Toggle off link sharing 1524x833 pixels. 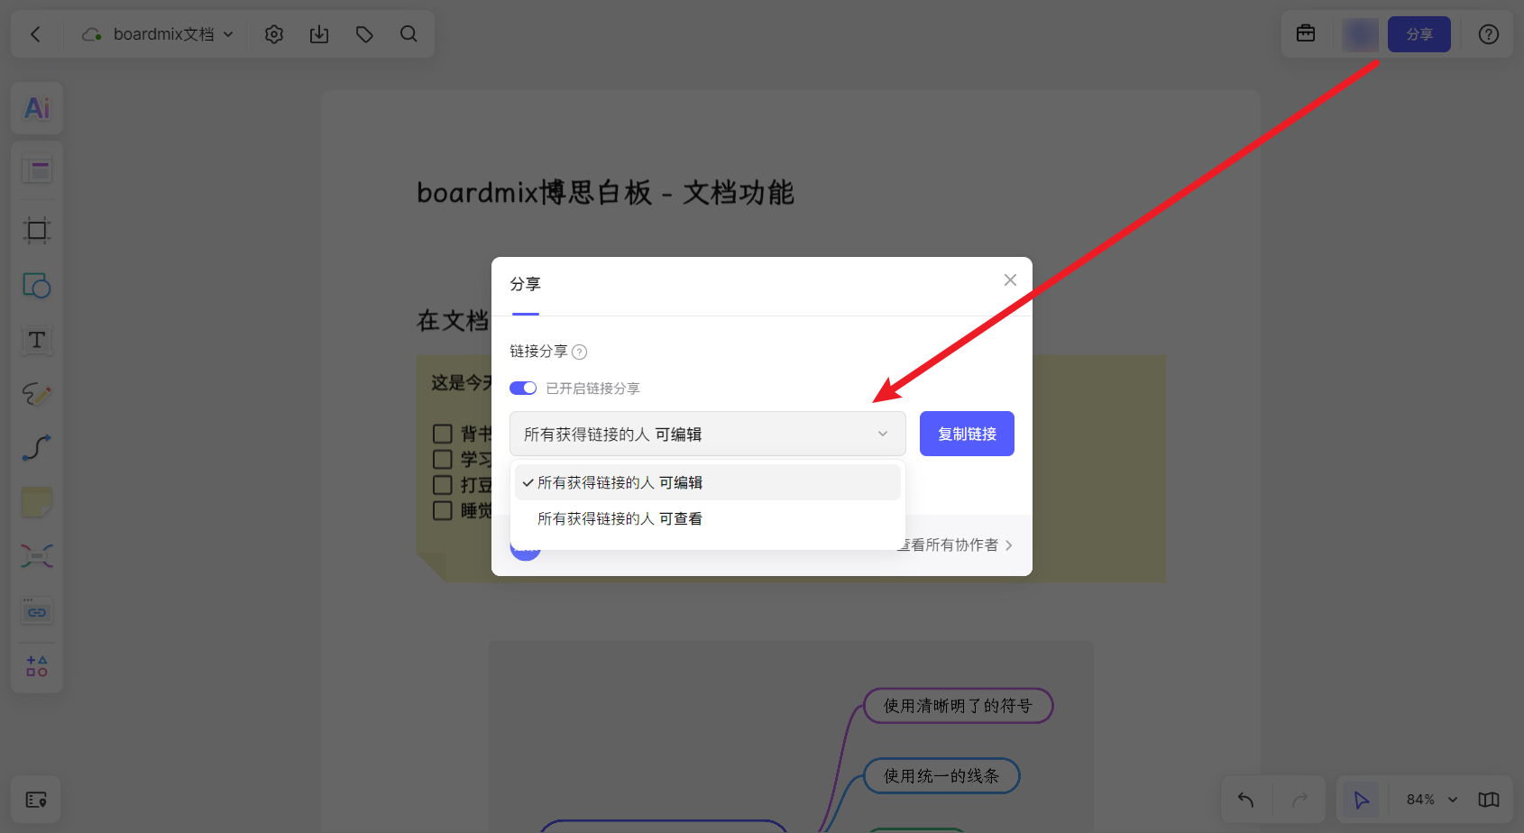pyautogui.click(x=523, y=388)
